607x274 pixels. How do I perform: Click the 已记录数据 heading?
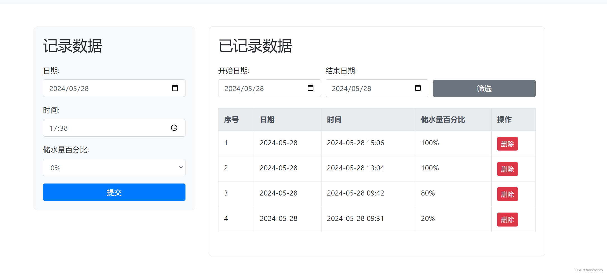[x=255, y=46]
